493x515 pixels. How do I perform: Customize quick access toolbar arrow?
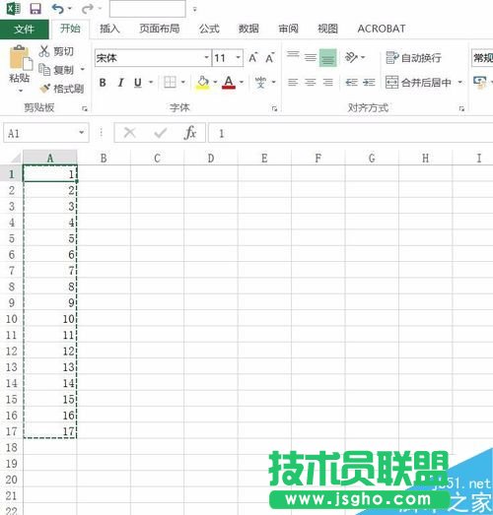tap(194, 10)
